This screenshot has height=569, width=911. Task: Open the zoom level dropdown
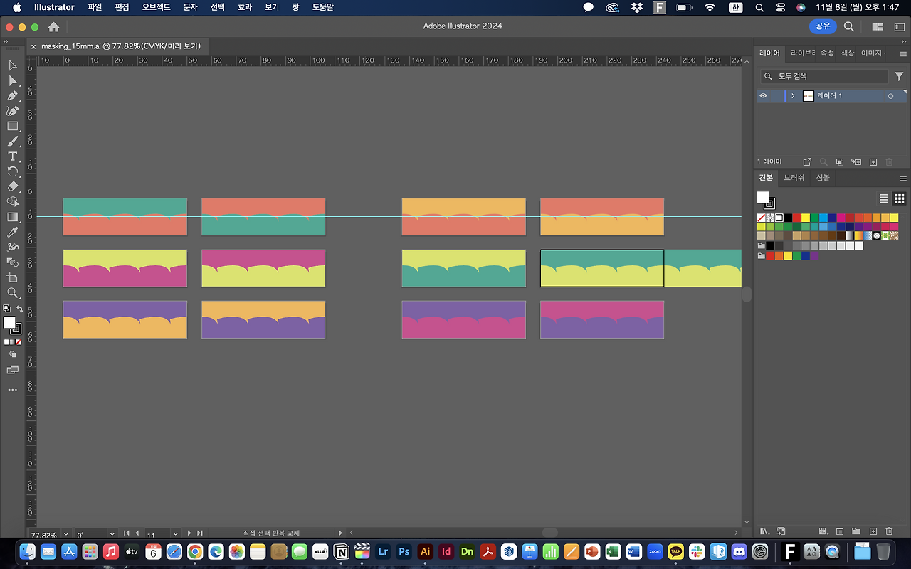tap(66, 533)
